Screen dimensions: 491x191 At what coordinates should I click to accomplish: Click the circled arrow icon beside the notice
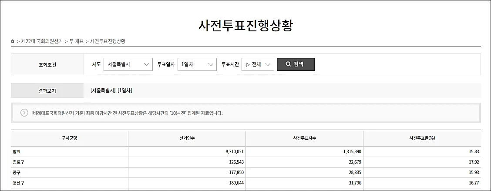tap(24, 113)
